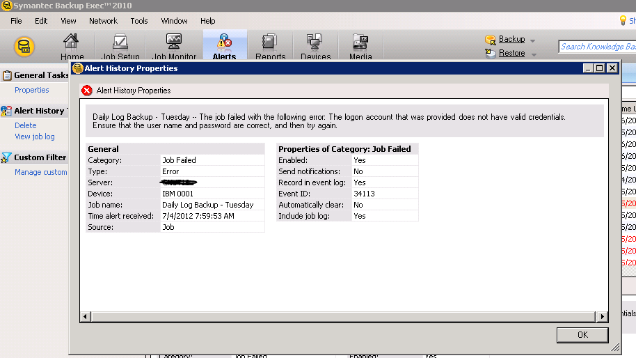The height and width of the screenshot is (358, 636).
Task: Click the horizontal scrollbar left arrow
Action: [x=85, y=317]
